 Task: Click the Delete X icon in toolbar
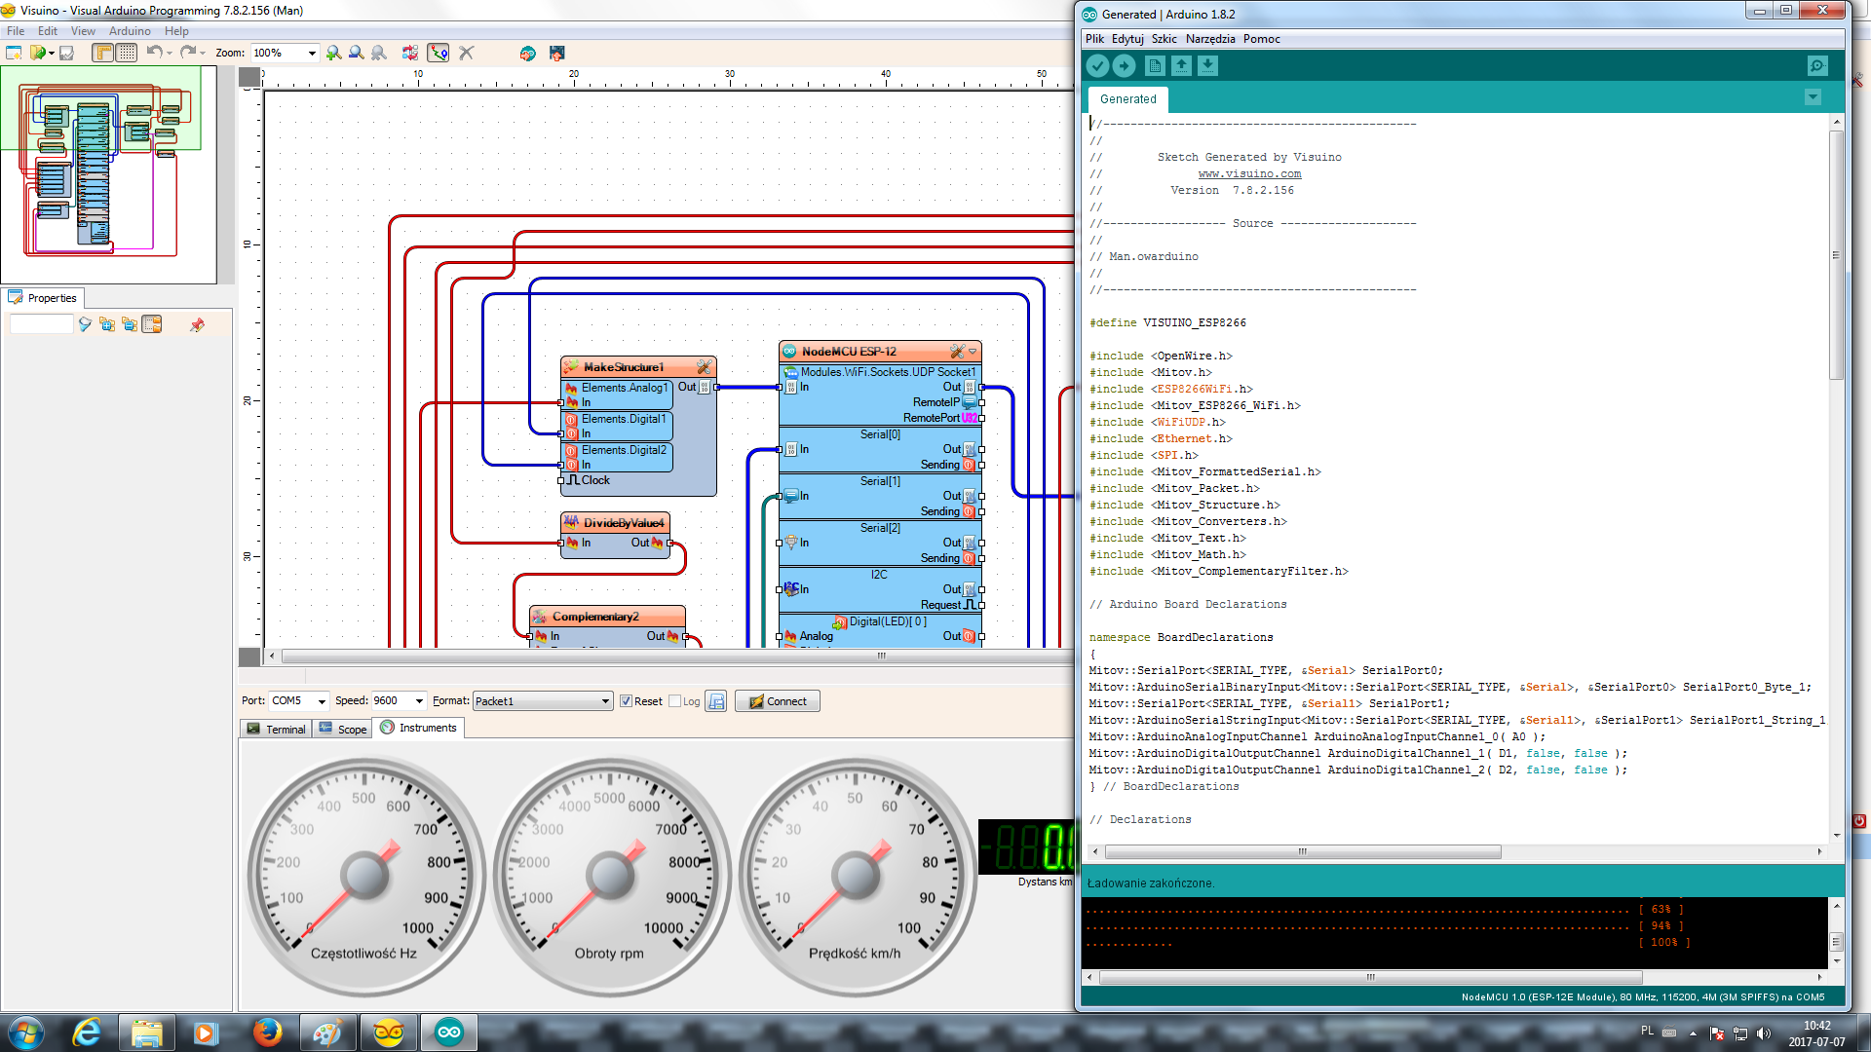tap(467, 53)
